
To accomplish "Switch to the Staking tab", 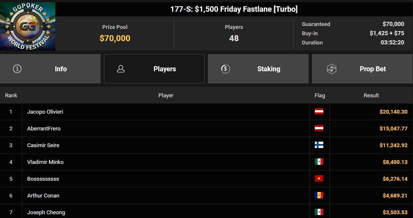I will click(x=258, y=69).
